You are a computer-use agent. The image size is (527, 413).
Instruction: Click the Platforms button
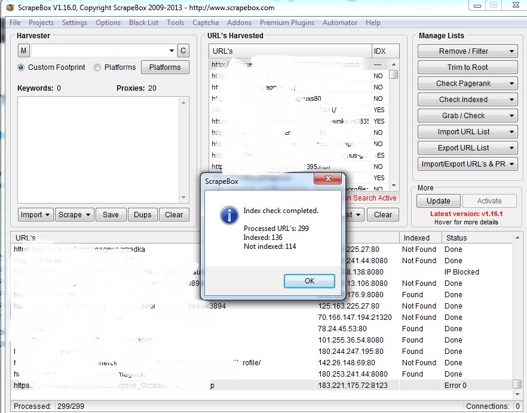[165, 67]
